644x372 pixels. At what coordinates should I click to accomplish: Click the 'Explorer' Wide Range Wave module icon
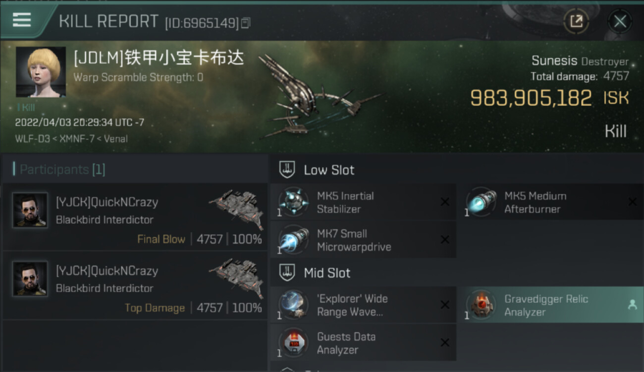point(293,305)
